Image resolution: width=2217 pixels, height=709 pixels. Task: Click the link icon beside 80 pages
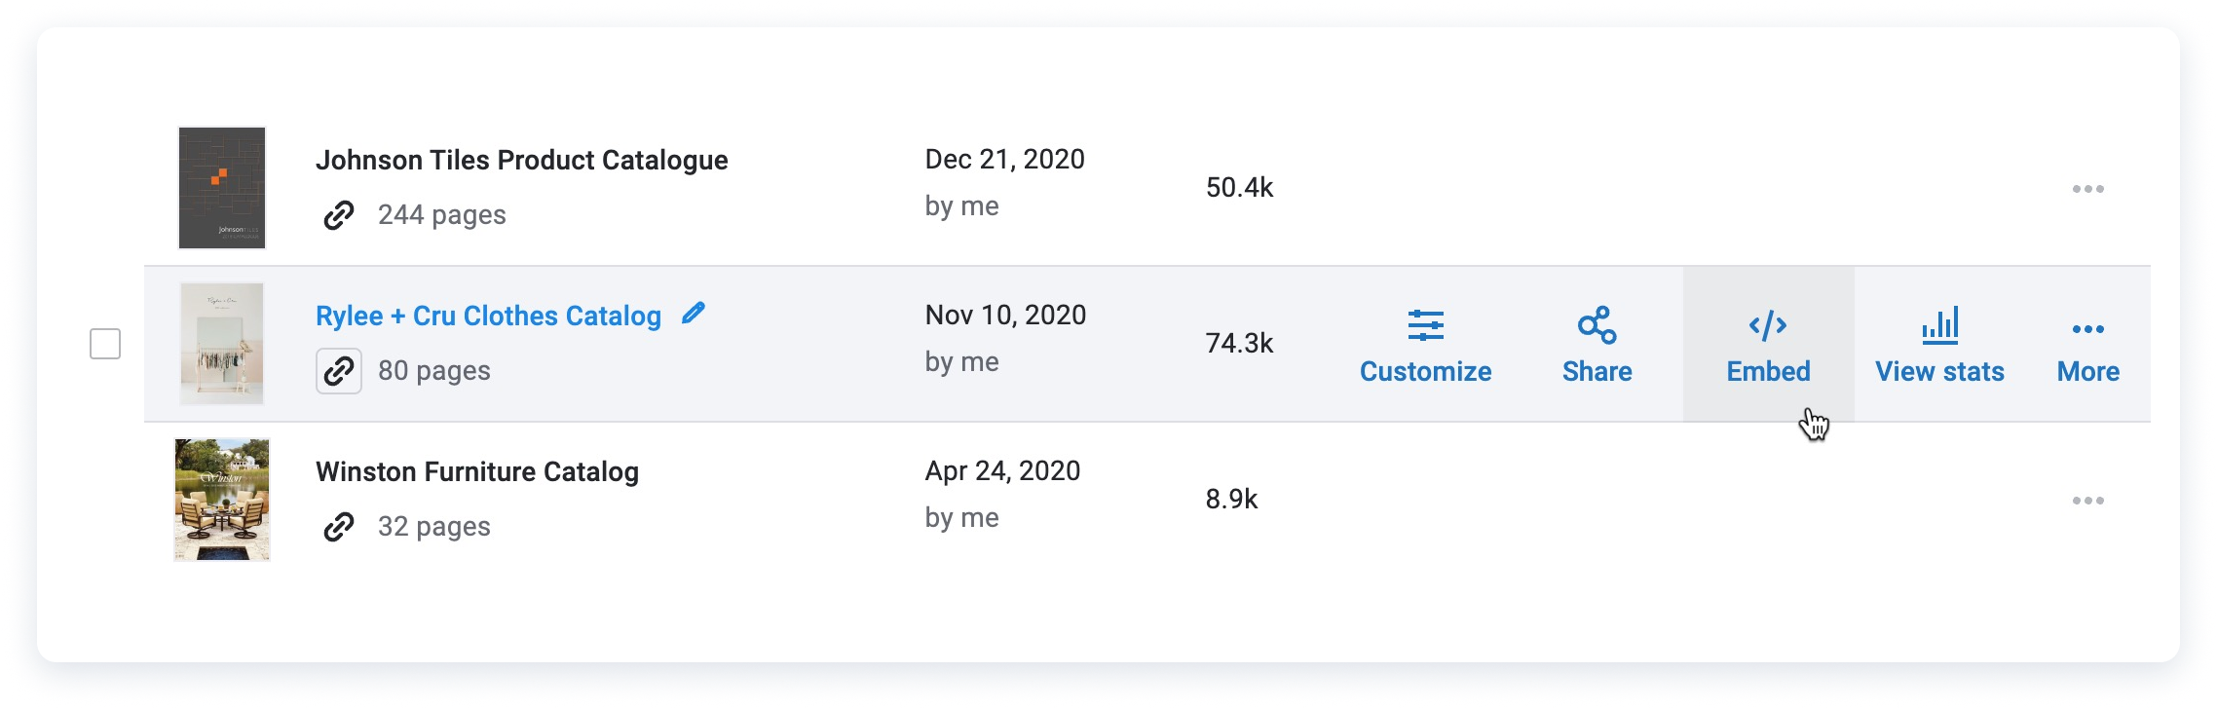pyautogui.click(x=338, y=371)
